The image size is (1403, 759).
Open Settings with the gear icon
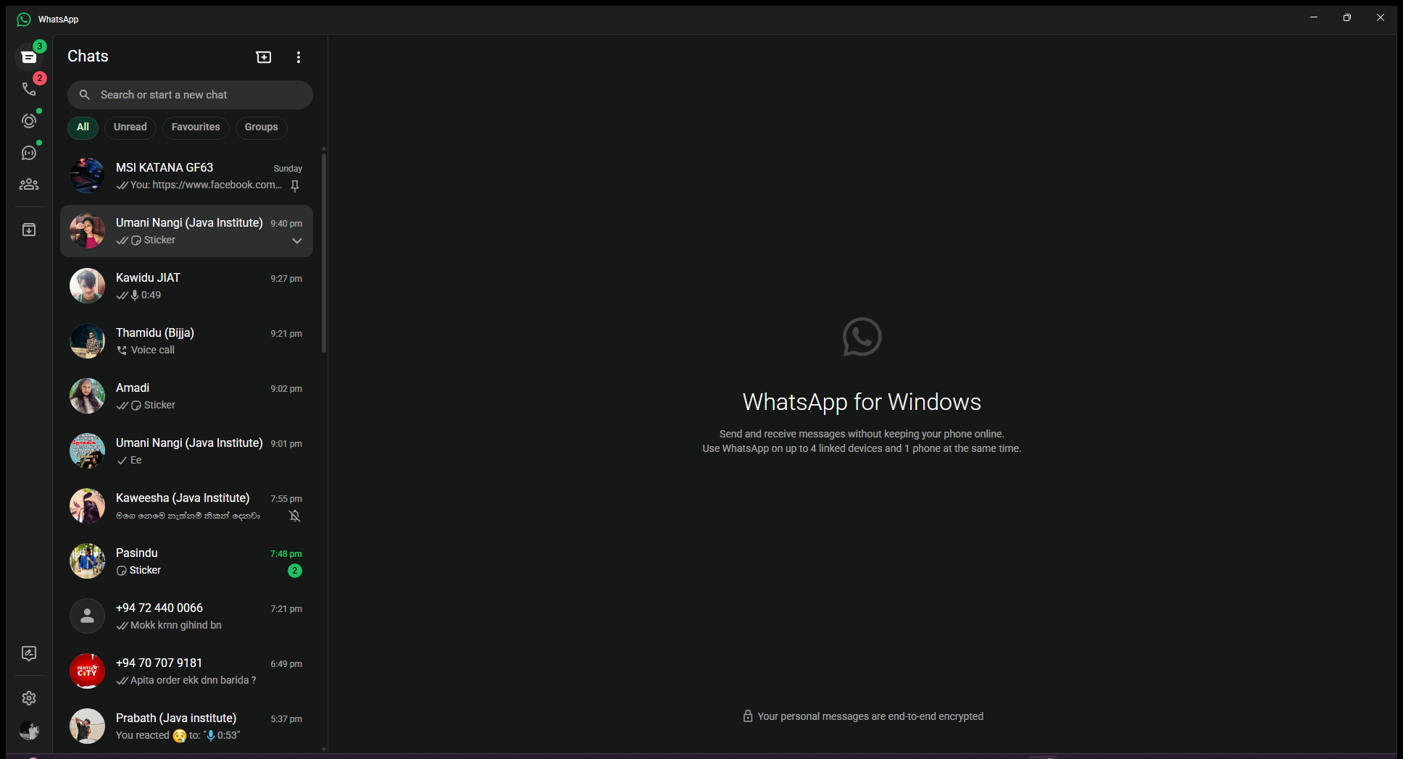point(29,698)
